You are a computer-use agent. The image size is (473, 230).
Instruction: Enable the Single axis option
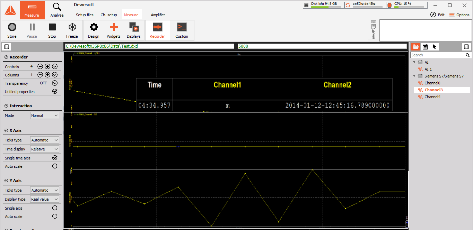pyautogui.click(x=55, y=208)
